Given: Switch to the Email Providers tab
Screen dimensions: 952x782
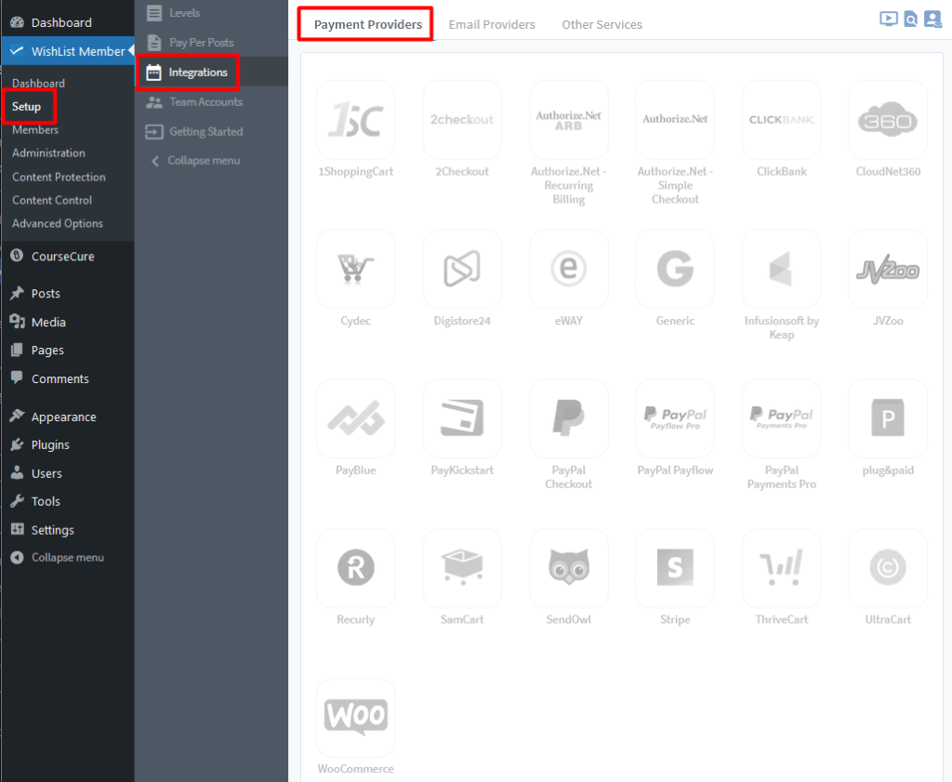Looking at the screenshot, I should pyautogui.click(x=492, y=24).
